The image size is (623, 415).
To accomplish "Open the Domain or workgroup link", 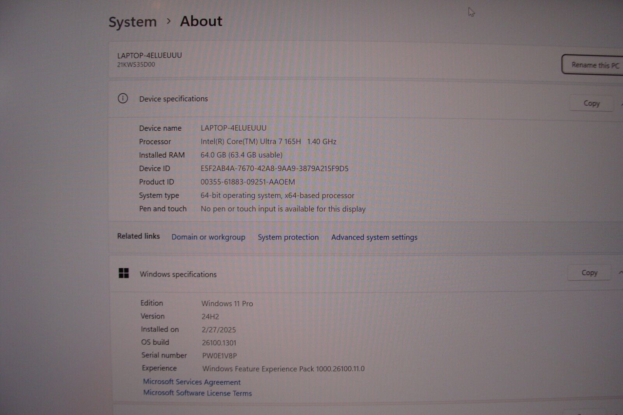I will tap(208, 237).
